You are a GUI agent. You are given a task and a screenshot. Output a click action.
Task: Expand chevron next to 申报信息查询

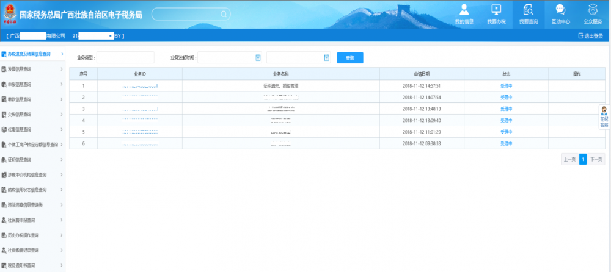tap(62, 84)
